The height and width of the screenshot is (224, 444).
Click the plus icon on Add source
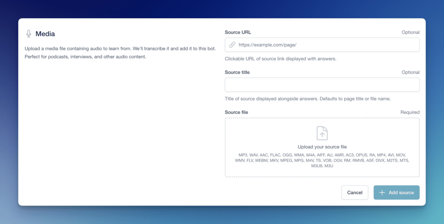(x=382, y=192)
